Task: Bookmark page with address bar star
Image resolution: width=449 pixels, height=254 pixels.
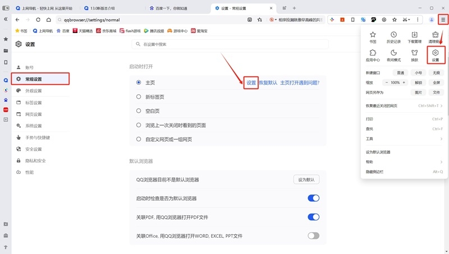Action: pyautogui.click(x=260, y=20)
